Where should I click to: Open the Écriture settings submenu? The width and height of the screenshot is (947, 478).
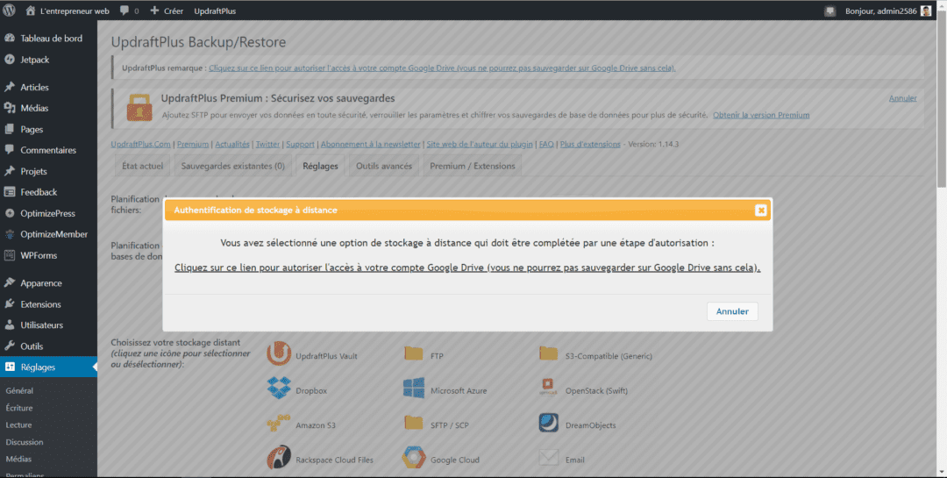coord(18,408)
